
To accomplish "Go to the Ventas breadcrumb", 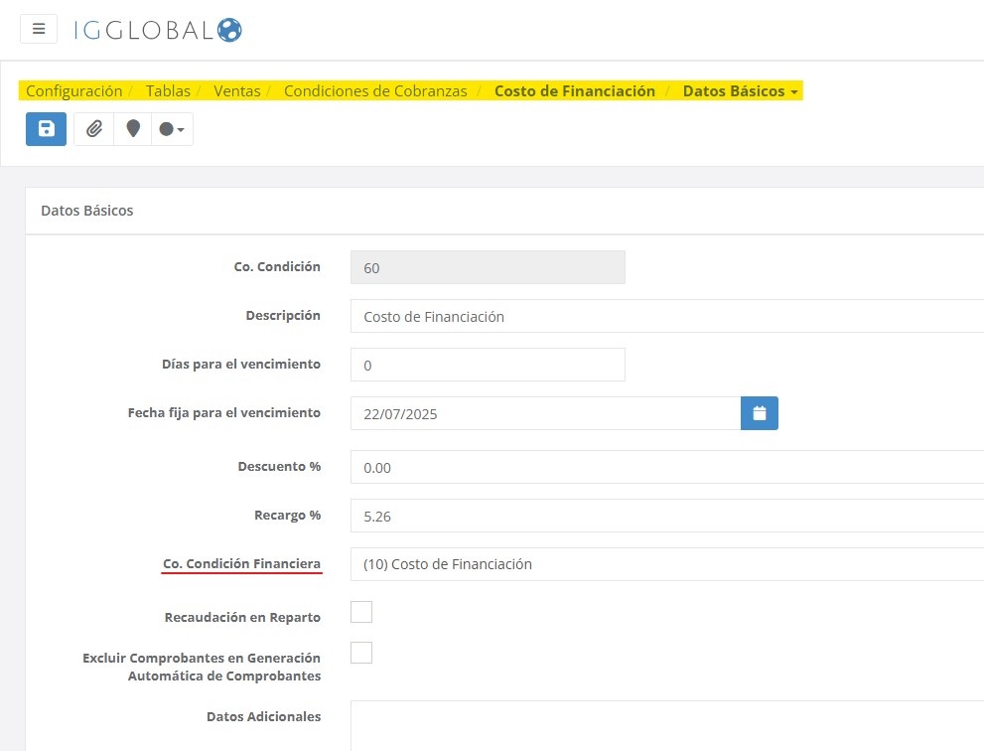I will [237, 91].
